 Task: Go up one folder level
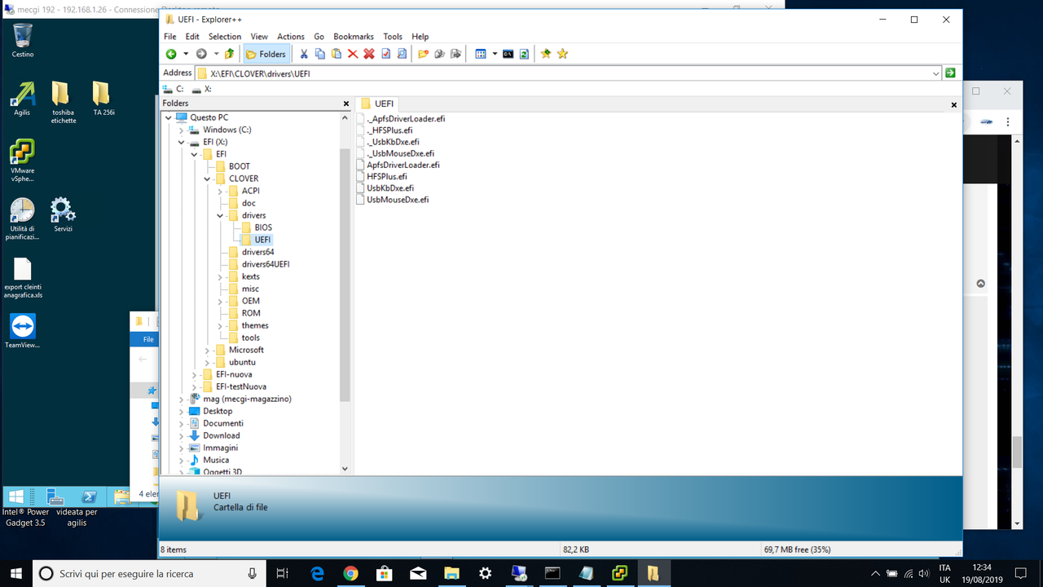[x=230, y=54]
